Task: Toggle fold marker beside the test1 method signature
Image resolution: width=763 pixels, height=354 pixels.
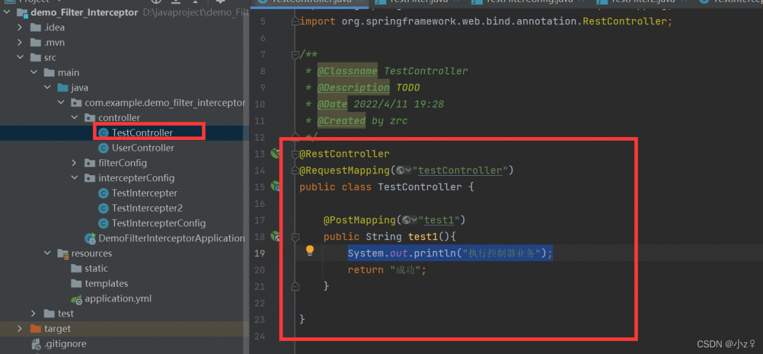Action: [x=294, y=237]
